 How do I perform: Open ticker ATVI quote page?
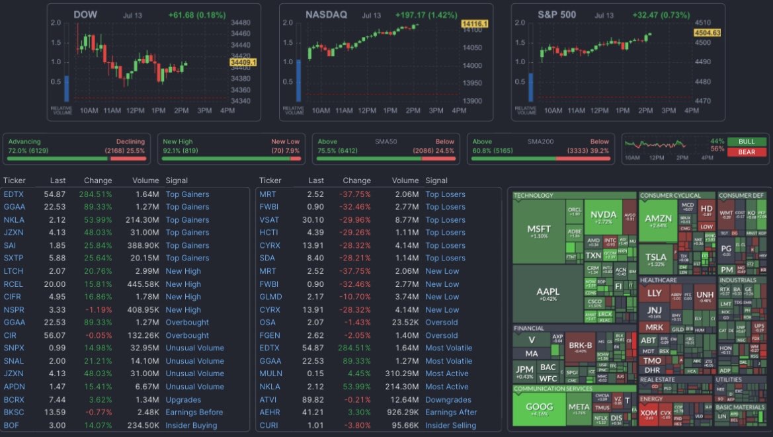(x=268, y=399)
